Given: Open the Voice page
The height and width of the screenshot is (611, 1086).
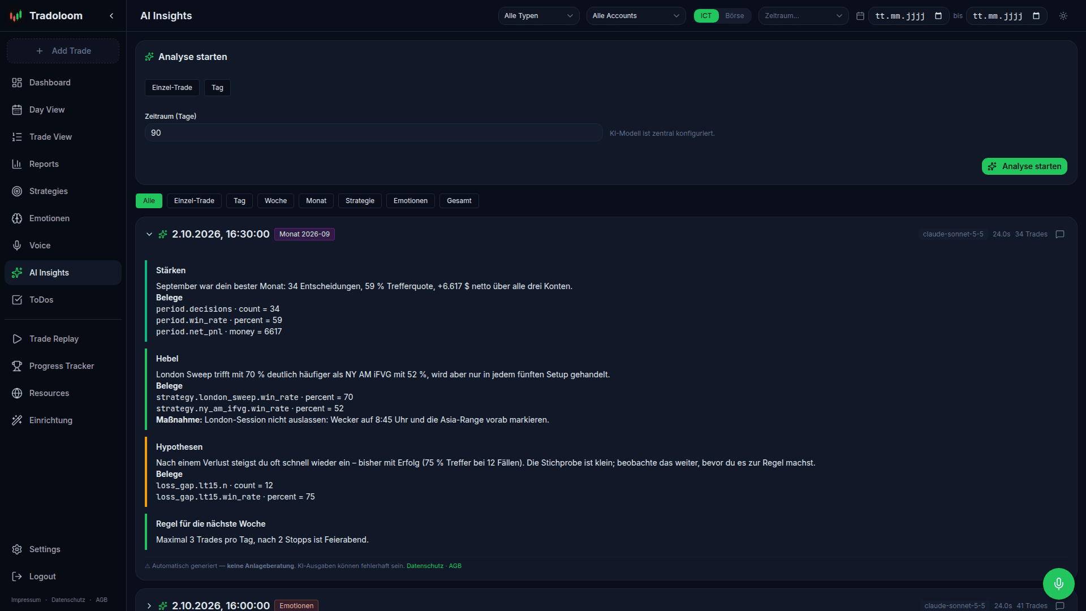Looking at the screenshot, I should pos(63,246).
